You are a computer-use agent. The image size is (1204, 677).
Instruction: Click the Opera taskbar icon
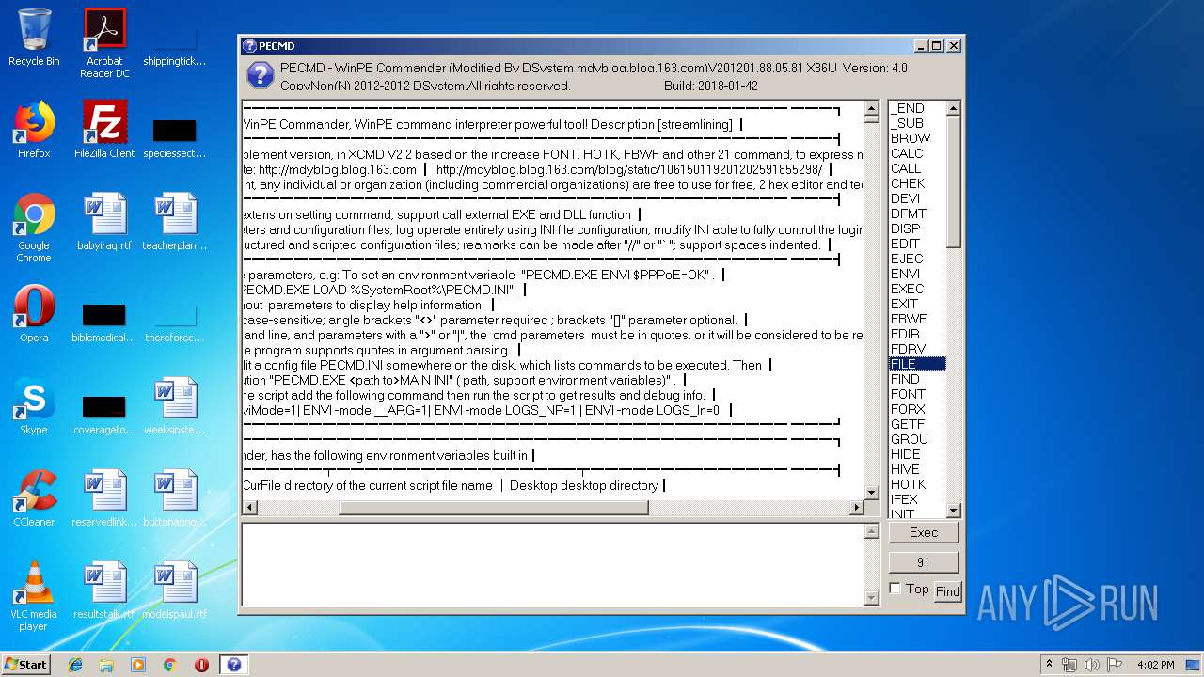(201, 665)
